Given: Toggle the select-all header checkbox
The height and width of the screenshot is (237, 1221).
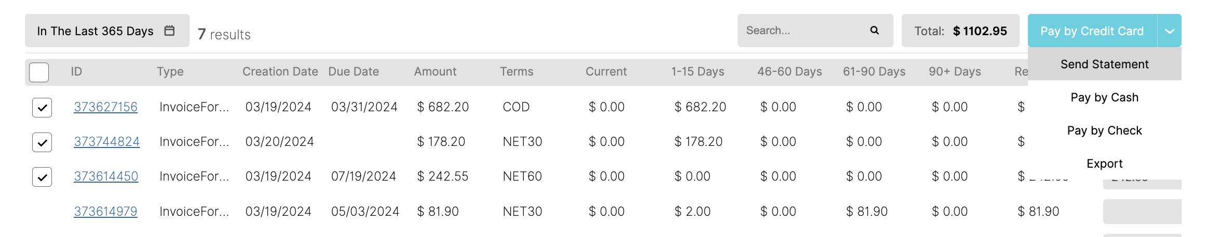Looking at the screenshot, I should [39, 72].
